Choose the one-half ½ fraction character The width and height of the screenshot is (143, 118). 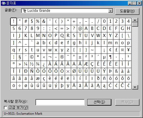(32, 64)
